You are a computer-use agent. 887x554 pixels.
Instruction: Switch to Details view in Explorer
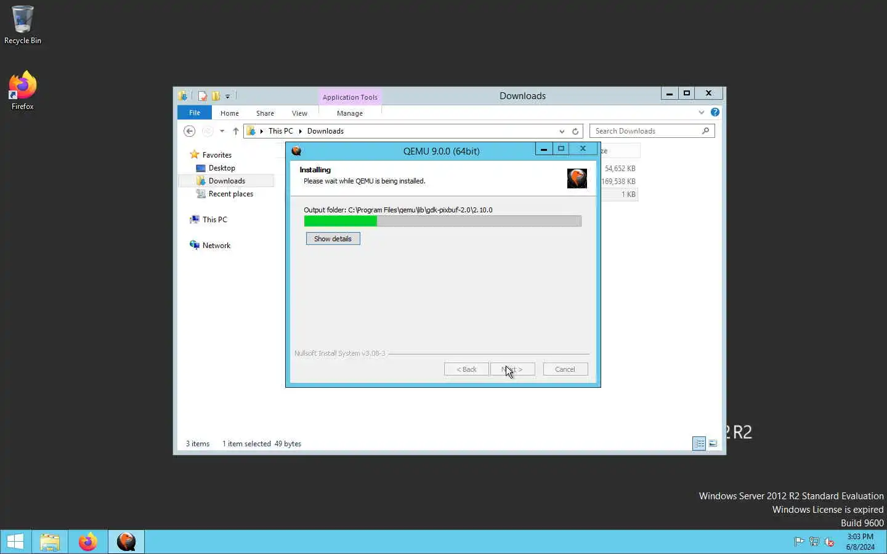click(x=699, y=443)
